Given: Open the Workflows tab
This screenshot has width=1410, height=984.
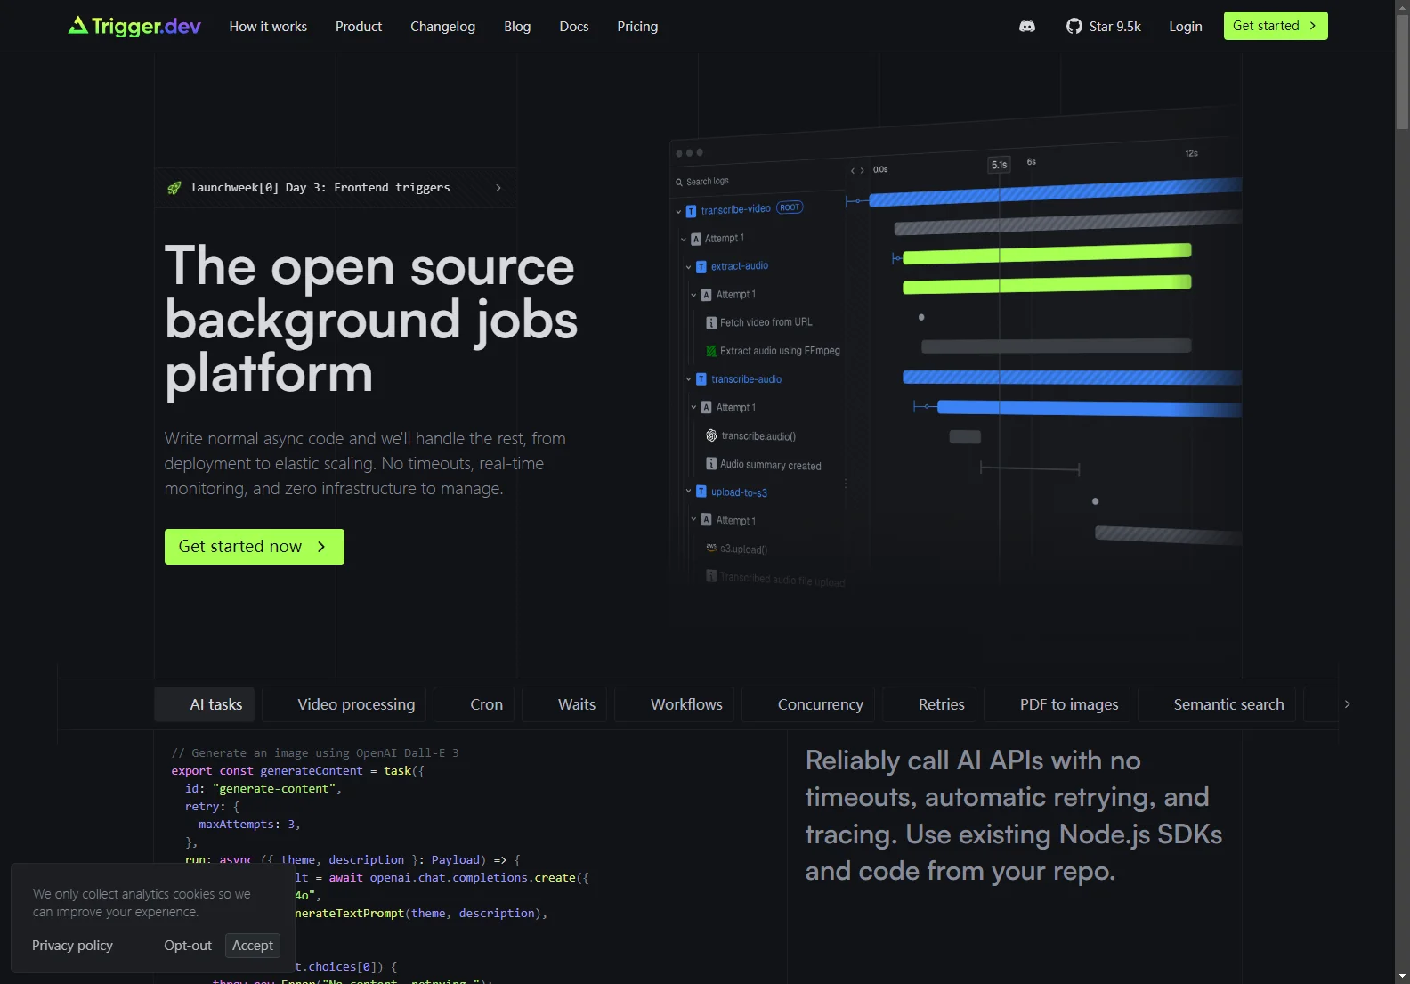Looking at the screenshot, I should click(x=674, y=704).
